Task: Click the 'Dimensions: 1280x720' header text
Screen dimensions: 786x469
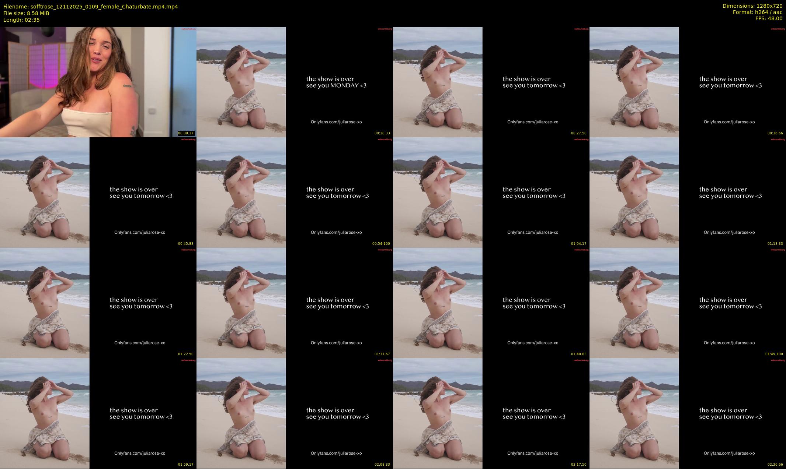Action: tap(752, 6)
